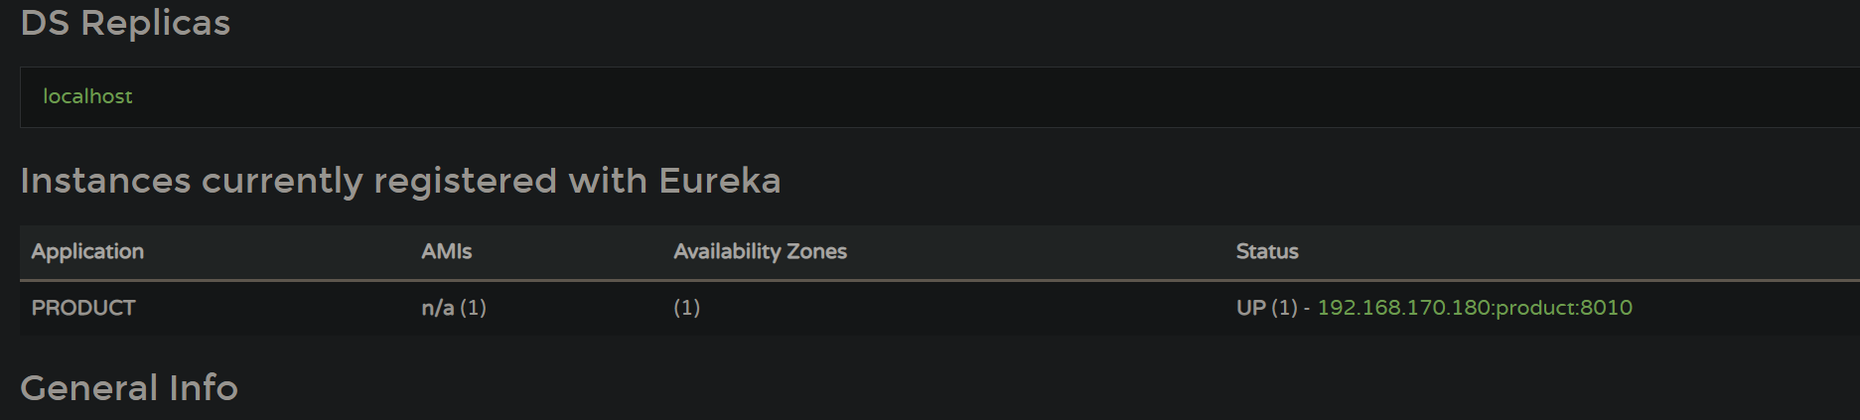Select the n/a (1) AMIs cell

[454, 308]
